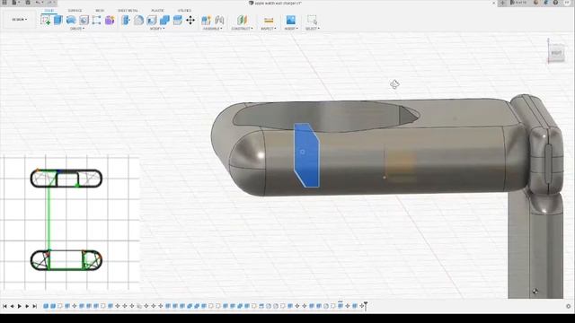Expand the CREATE dropdown menu

pos(77,29)
